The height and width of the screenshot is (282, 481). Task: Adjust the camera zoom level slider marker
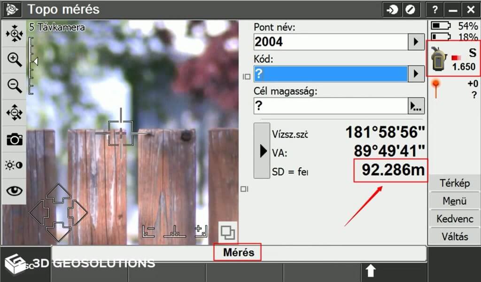tap(35, 62)
